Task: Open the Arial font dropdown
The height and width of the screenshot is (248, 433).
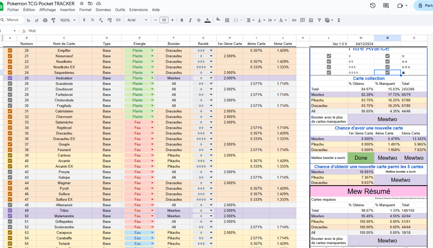Action: click(x=137, y=20)
